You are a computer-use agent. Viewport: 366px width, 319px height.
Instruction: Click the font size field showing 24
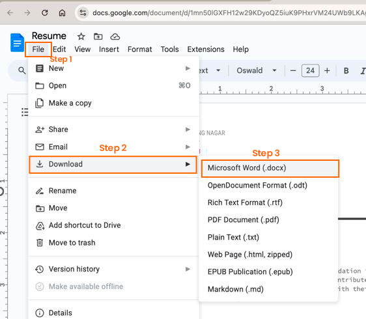point(310,70)
